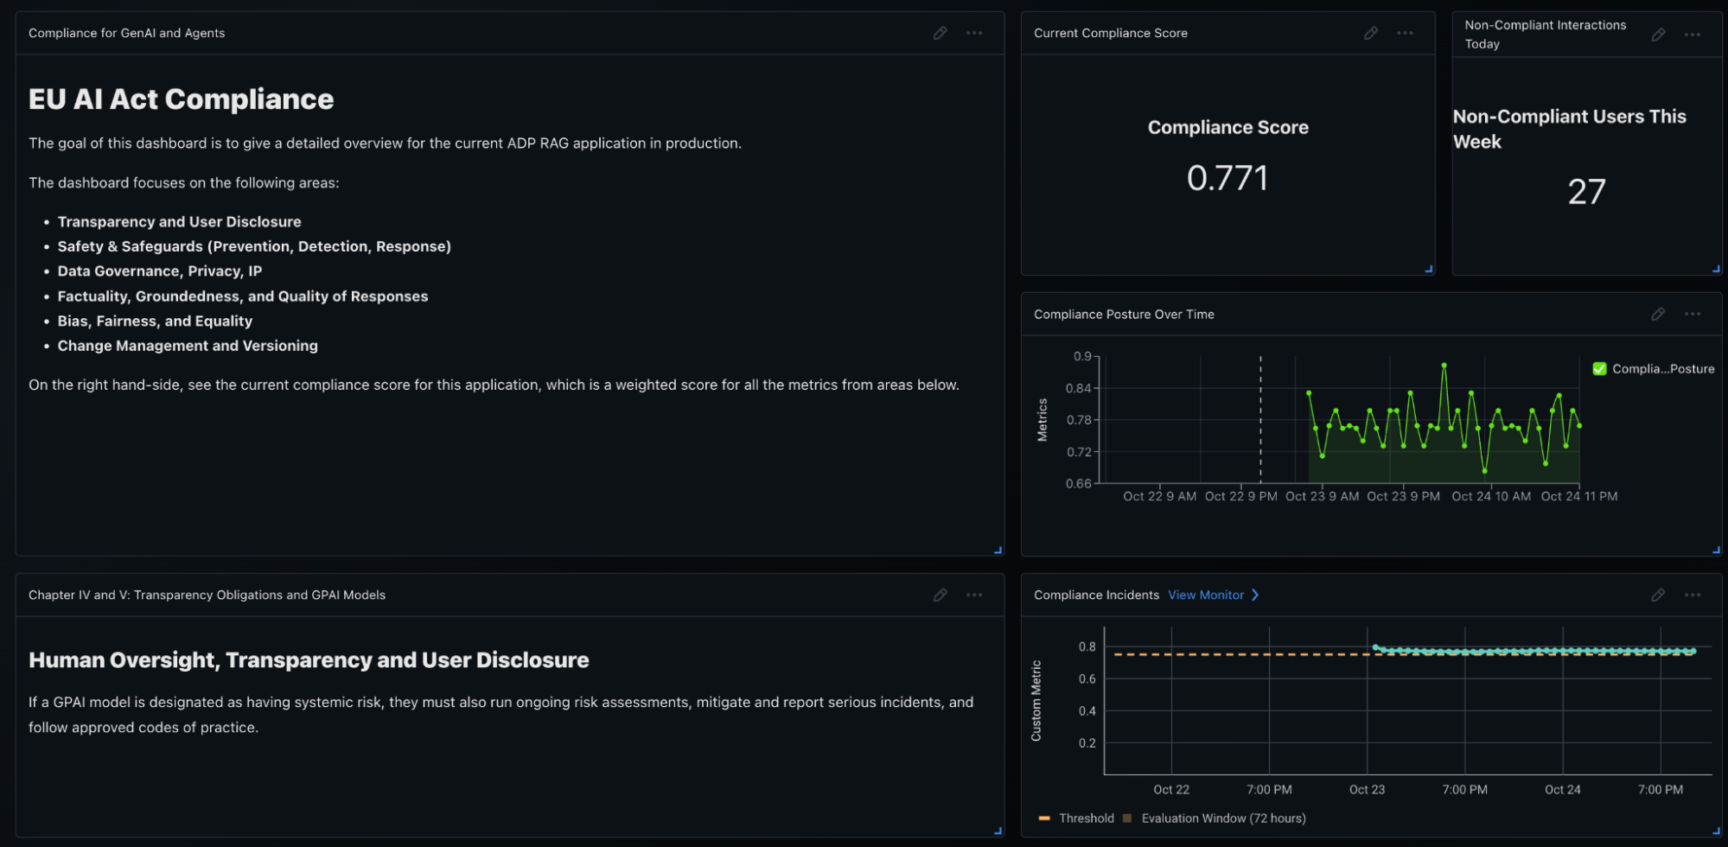Open ellipsis options for "Compliance Posture Over Time"
1728x847 pixels.
pos(1692,314)
